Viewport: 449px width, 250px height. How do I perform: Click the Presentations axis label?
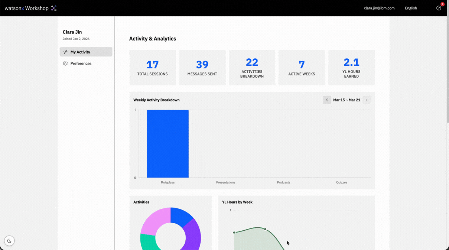pos(226,182)
